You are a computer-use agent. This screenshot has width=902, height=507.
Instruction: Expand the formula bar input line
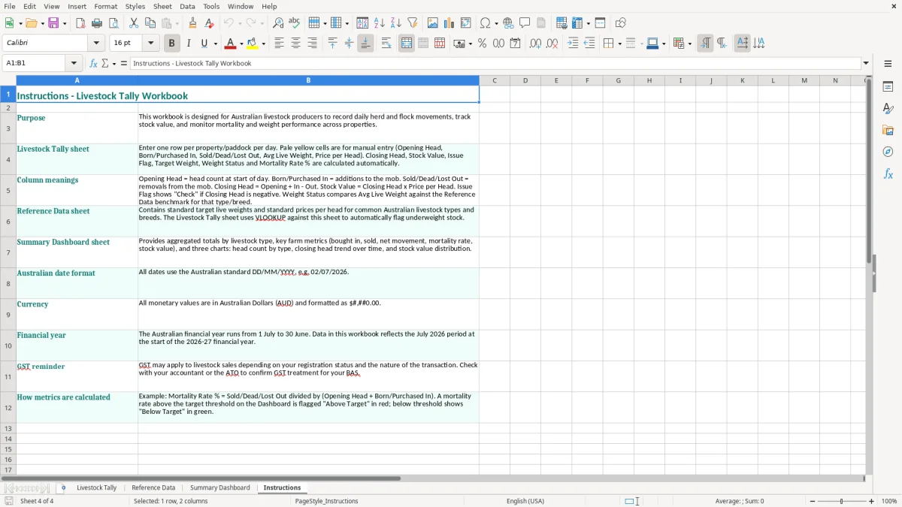(866, 63)
